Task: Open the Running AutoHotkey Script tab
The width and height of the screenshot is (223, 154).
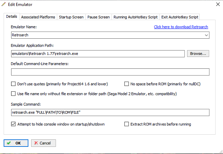Action: click(x=135, y=17)
